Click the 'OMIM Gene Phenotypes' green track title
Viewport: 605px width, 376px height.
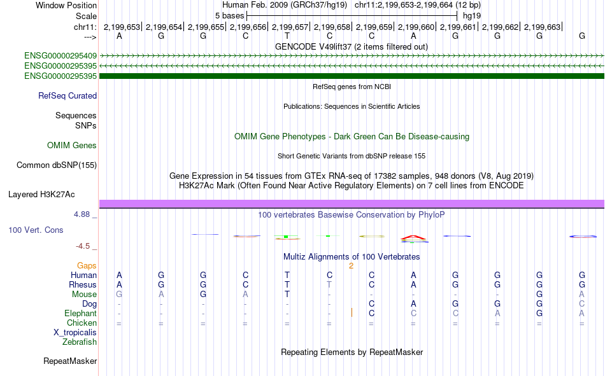click(x=352, y=137)
